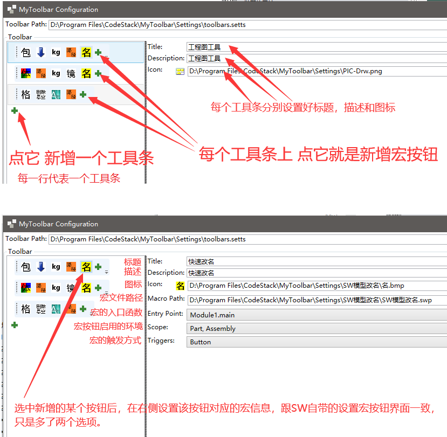Select dotted 鬱 icon in lower window's third toolbar

click(x=41, y=309)
